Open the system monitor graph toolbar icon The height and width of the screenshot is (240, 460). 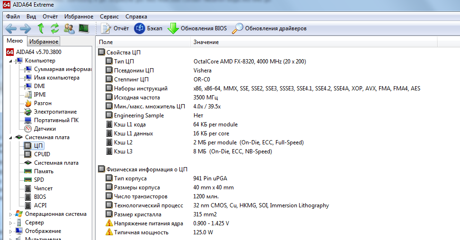pyautogui.click(x=84, y=28)
